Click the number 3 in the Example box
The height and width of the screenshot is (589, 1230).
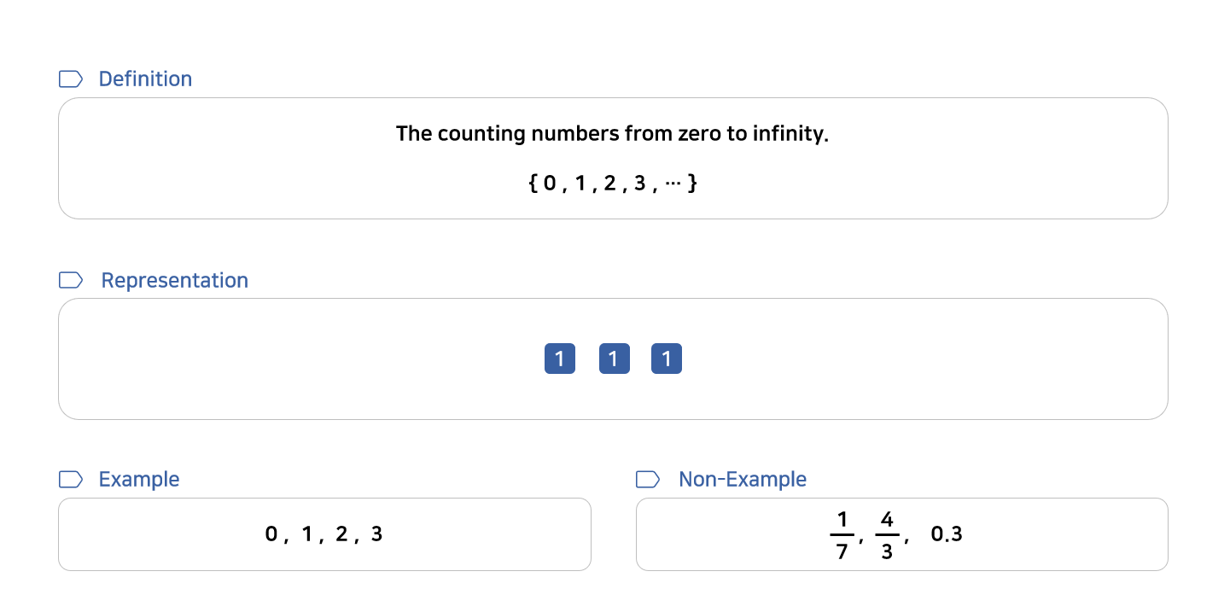coord(376,534)
